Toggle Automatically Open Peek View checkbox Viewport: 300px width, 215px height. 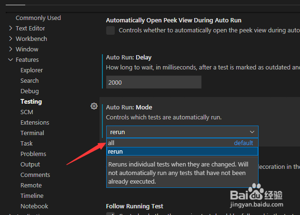point(110,30)
